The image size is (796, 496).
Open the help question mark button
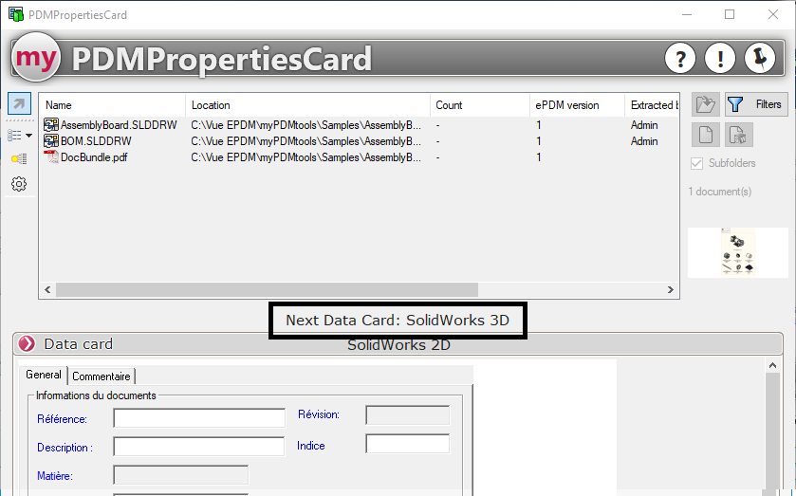(680, 59)
